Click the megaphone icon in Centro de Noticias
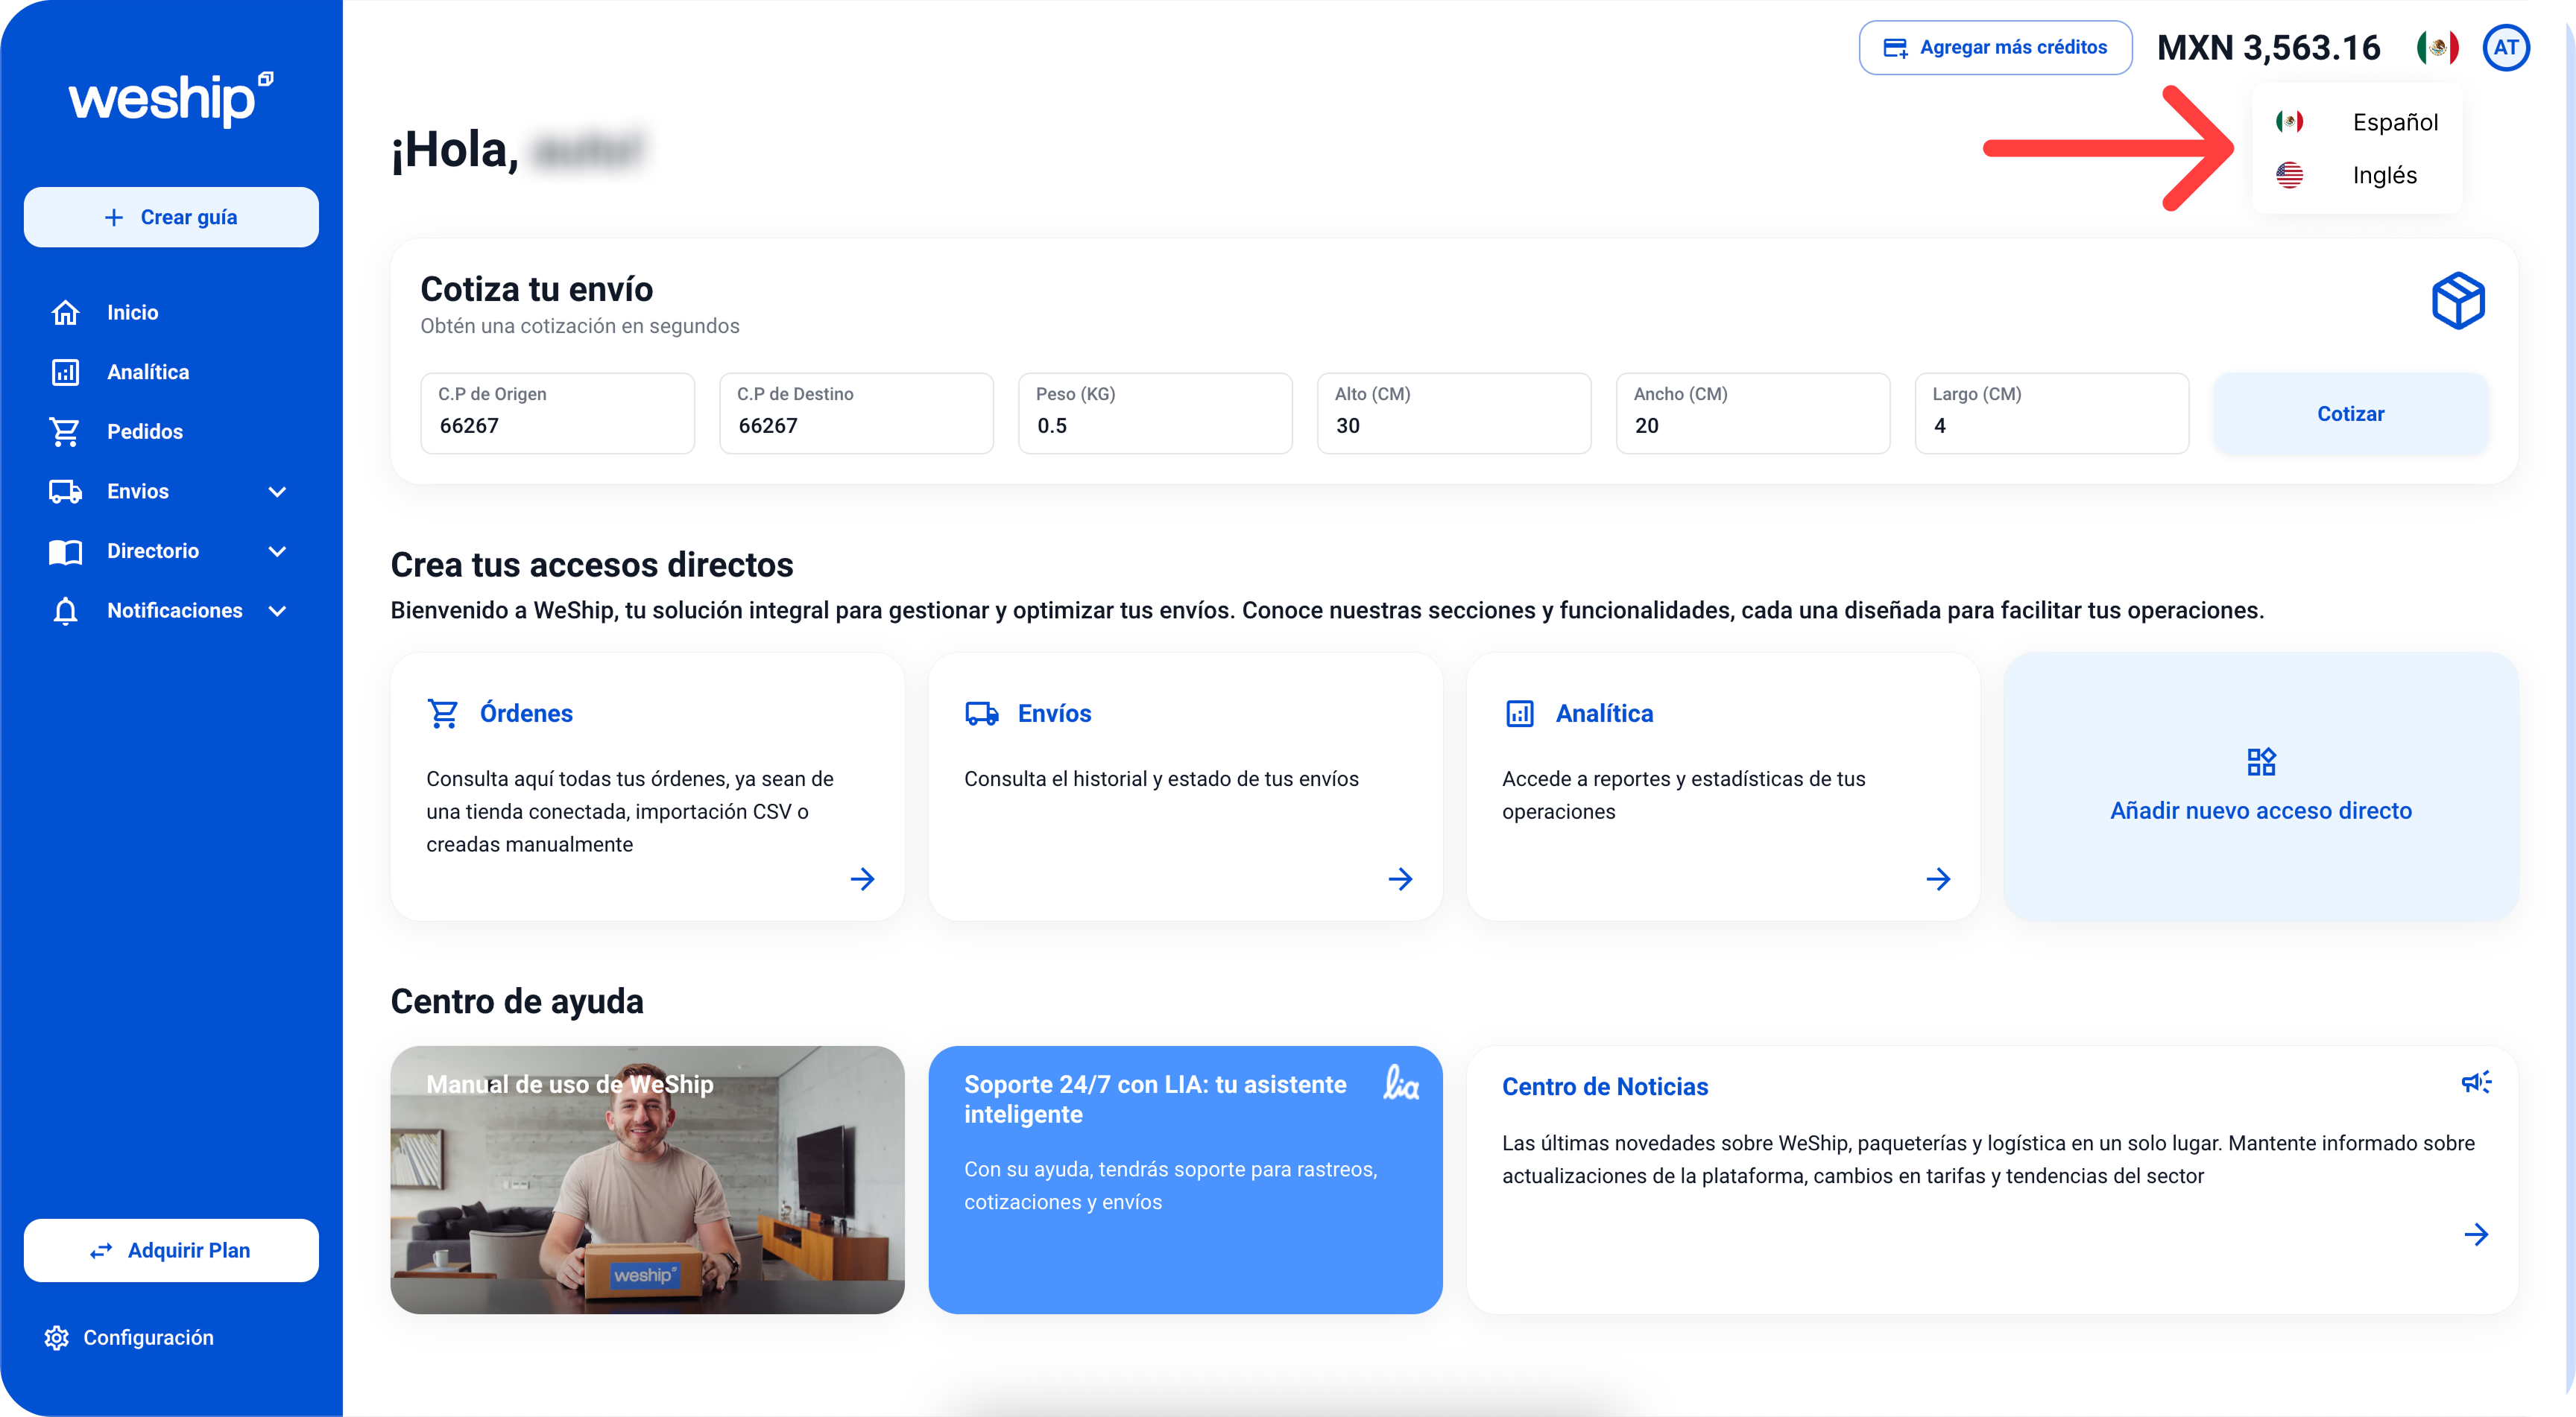Viewport: 2576px width, 1417px height. pyautogui.click(x=2476, y=1082)
